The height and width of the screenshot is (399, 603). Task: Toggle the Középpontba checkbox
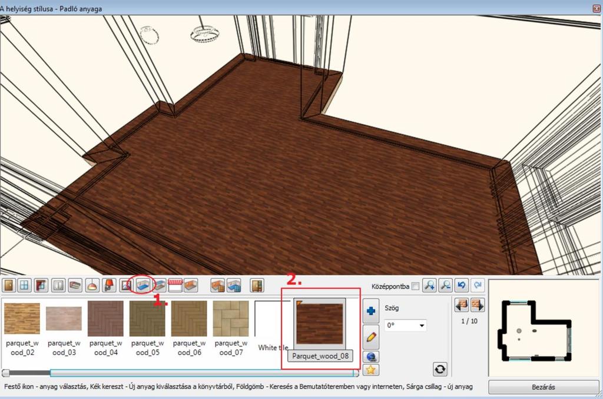click(415, 287)
